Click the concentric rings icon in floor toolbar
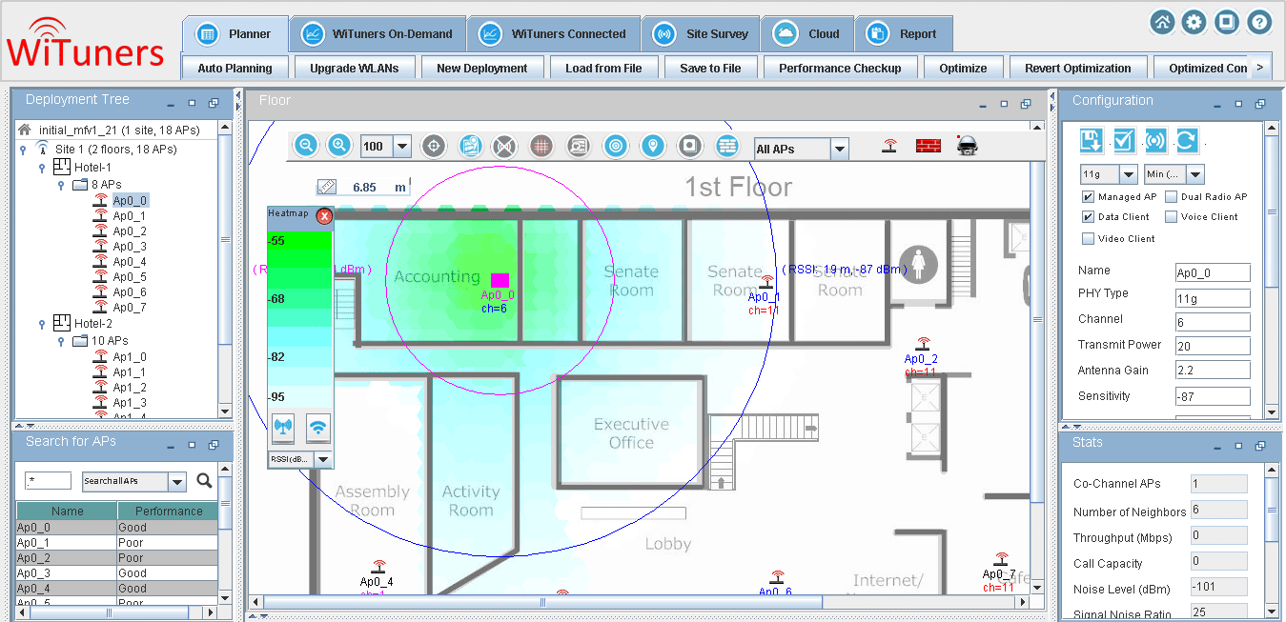1286x622 pixels. coord(616,146)
